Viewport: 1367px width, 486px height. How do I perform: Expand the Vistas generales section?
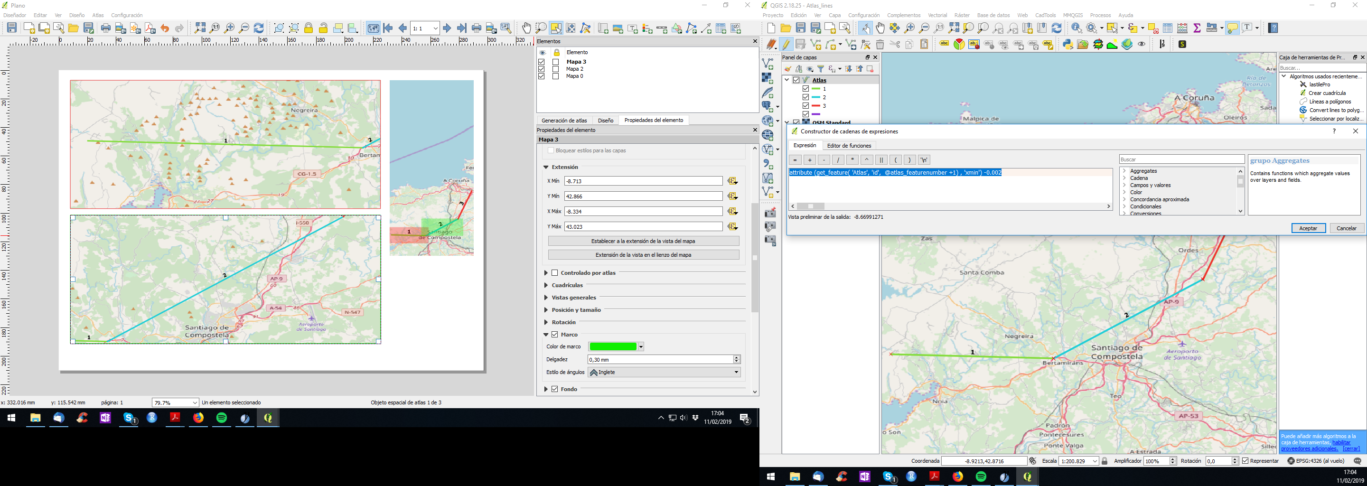click(545, 298)
